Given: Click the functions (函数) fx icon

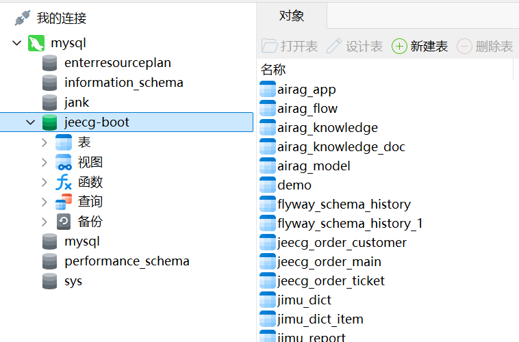Looking at the screenshot, I should point(64,182).
